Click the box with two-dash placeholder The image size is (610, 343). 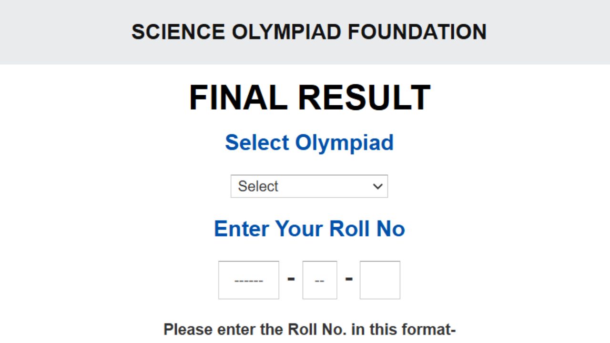point(319,280)
